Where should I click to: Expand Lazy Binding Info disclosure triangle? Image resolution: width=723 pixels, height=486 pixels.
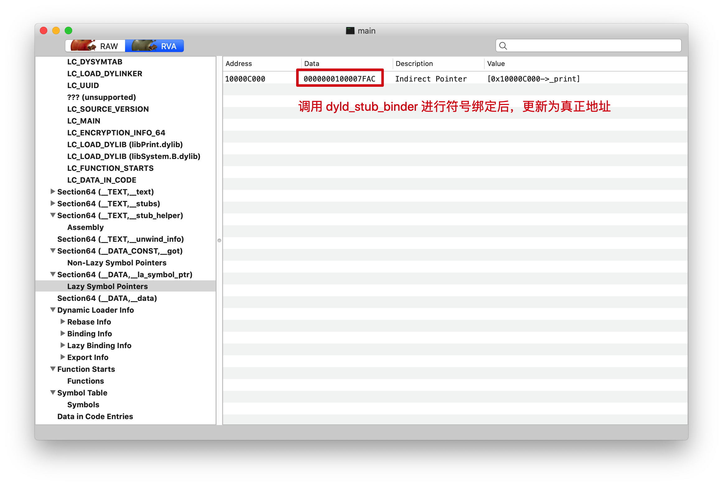63,345
